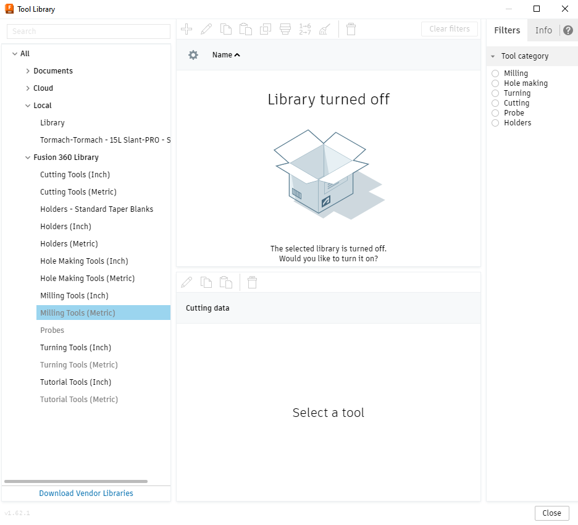Image resolution: width=578 pixels, height=525 pixels.
Task: Collapse the Tool category filter section
Action: [x=492, y=56]
